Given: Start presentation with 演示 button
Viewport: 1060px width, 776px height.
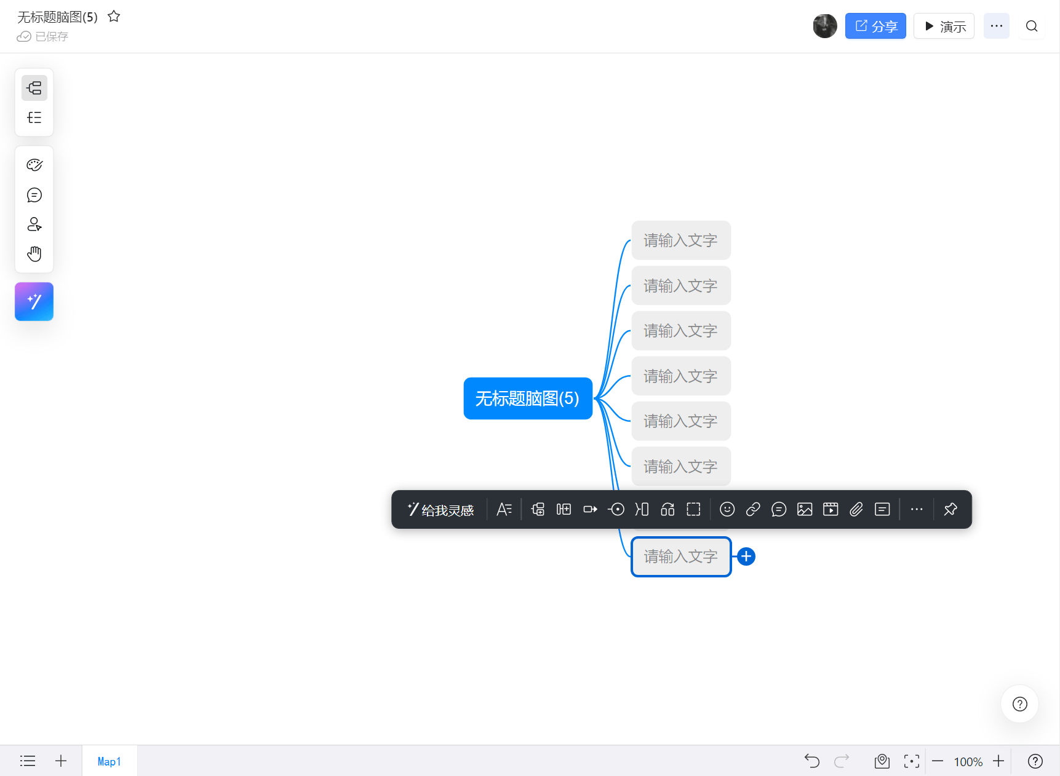Looking at the screenshot, I should click(944, 26).
